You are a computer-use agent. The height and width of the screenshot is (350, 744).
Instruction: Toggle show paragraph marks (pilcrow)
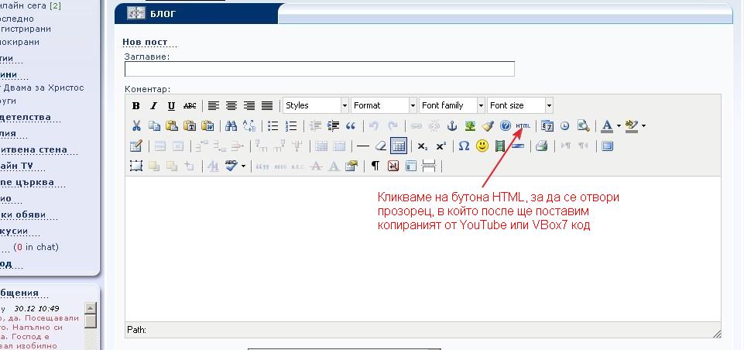pos(375,166)
